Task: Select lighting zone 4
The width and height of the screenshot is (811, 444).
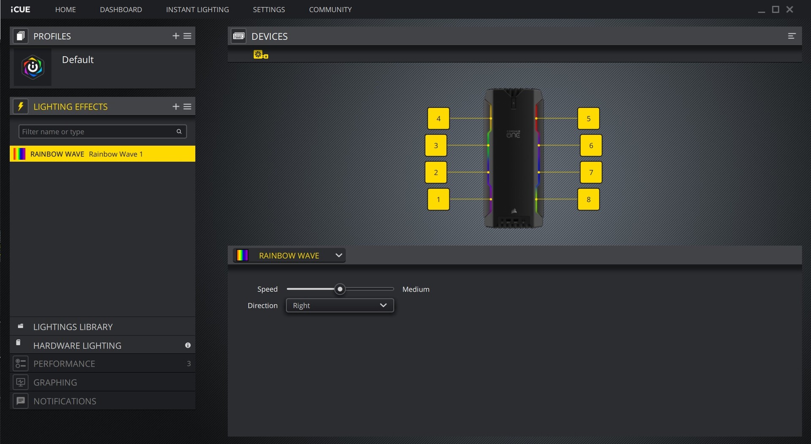Action: (x=438, y=119)
